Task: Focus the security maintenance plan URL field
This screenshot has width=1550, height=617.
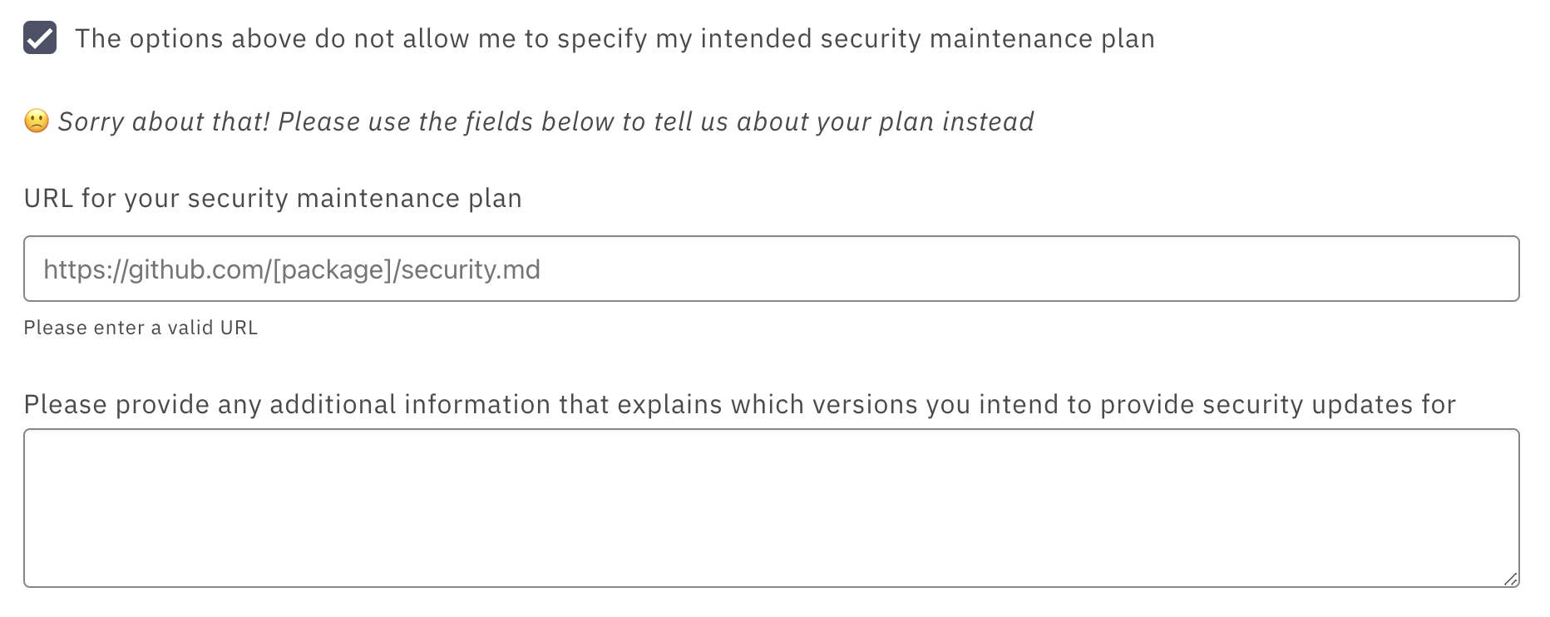Action: pyautogui.click(x=772, y=269)
